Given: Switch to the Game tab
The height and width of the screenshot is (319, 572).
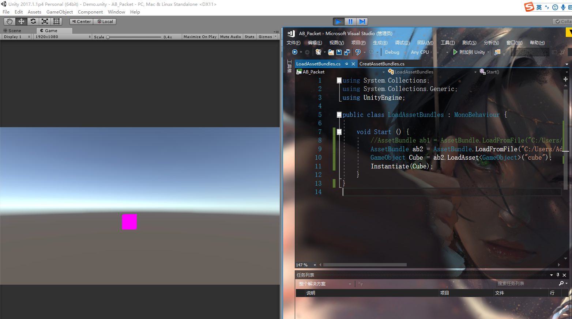Looking at the screenshot, I should click(x=54, y=31).
